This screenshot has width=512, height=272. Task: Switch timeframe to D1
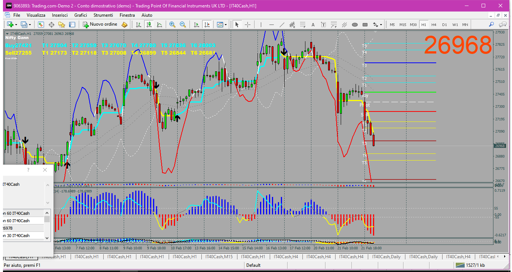point(444,25)
